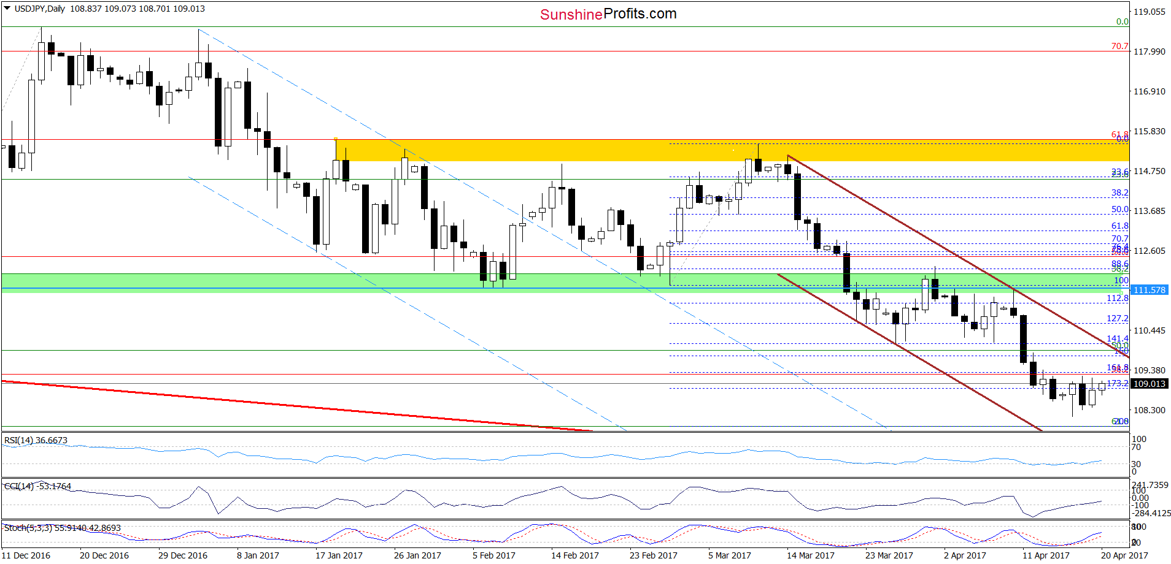Click the 114.750 price axis value
The width and height of the screenshot is (1171, 564).
click(x=1150, y=171)
